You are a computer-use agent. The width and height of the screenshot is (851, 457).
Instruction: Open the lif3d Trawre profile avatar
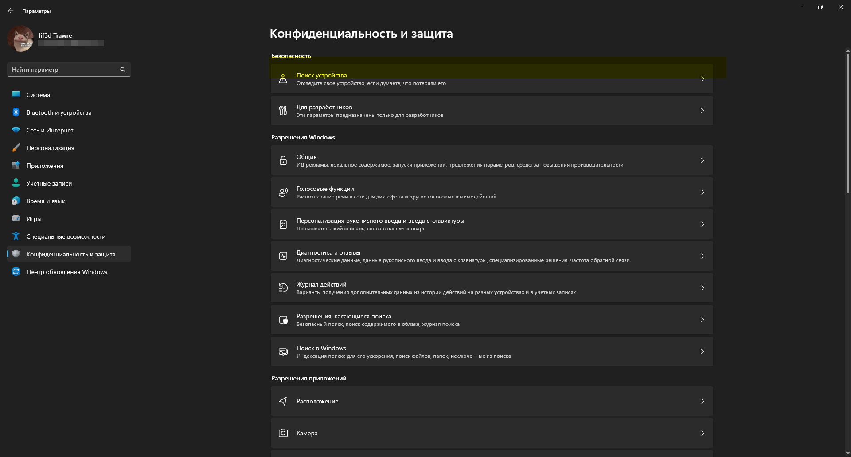[20, 39]
